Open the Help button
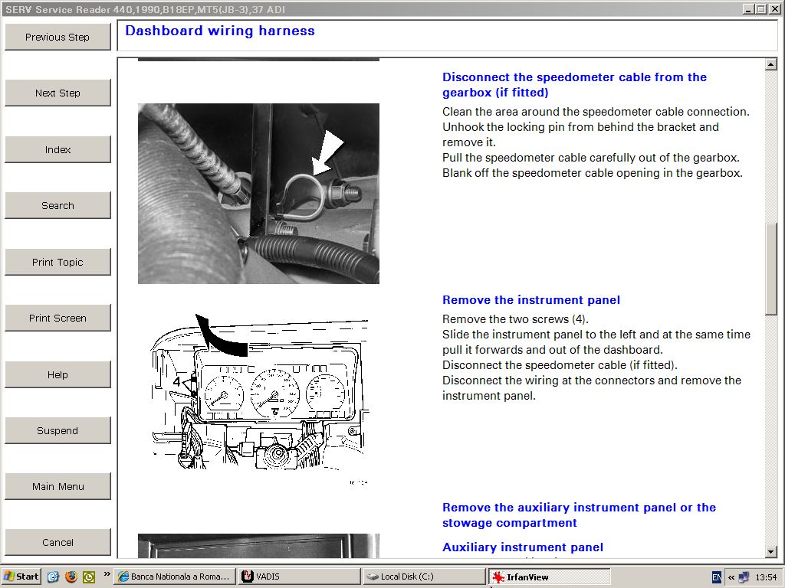The height and width of the screenshot is (588, 785). point(57,374)
